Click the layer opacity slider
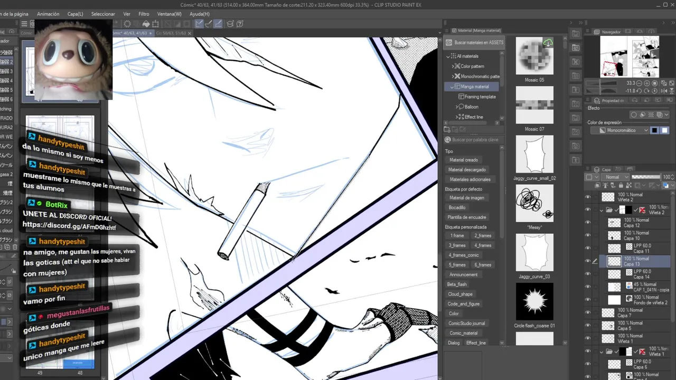The height and width of the screenshot is (380, 676). pos(646,177)
